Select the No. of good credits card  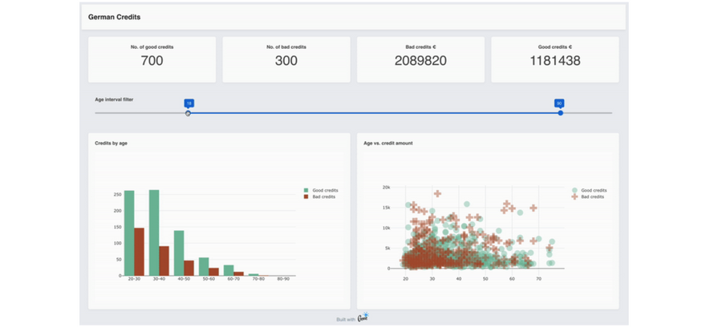click(x=152, y=59)
